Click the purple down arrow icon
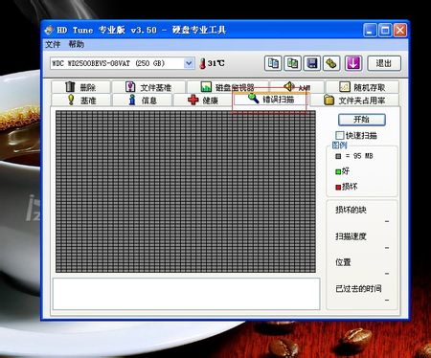This screenshot has width=431, height=358. pos(353,63)
